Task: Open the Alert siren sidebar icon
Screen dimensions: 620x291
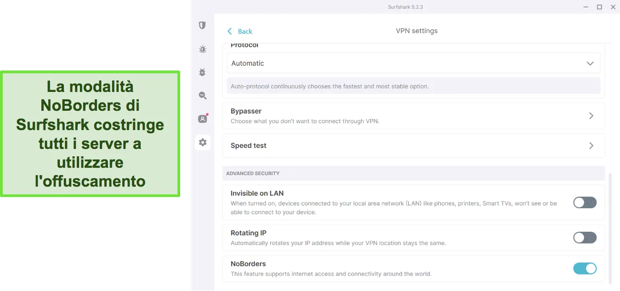Action: (203, 49)
